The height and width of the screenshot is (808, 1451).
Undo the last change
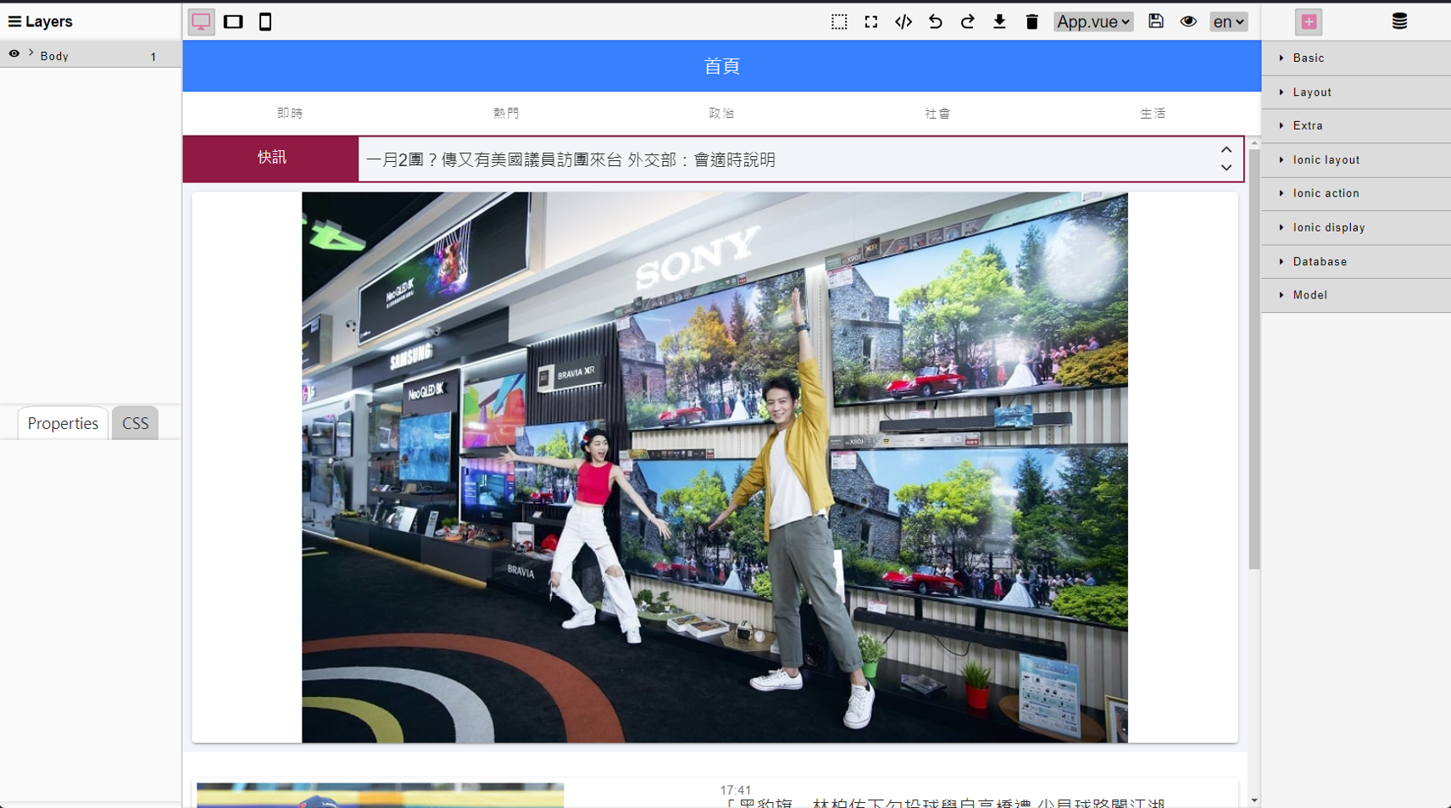936,22
